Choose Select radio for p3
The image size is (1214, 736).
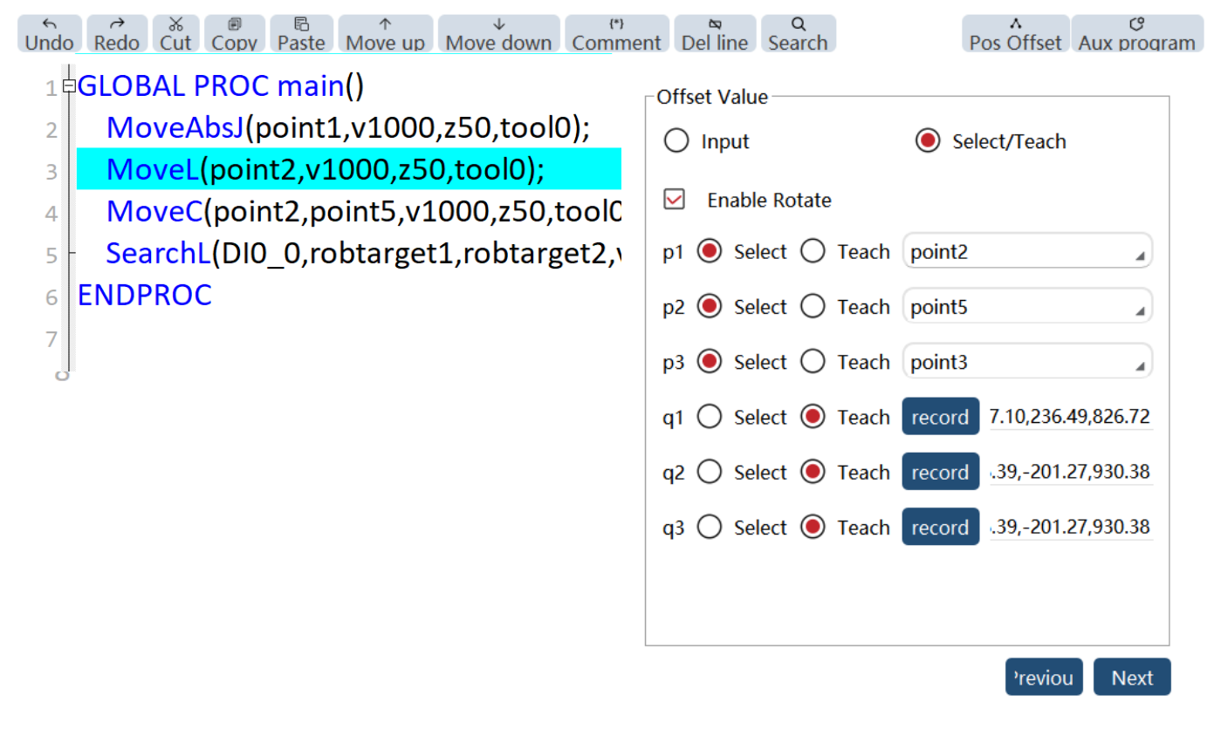point(710,362)
